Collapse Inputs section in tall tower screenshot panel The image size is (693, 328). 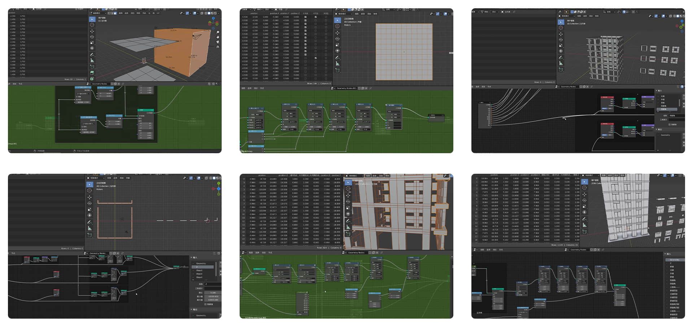[665, 254]
